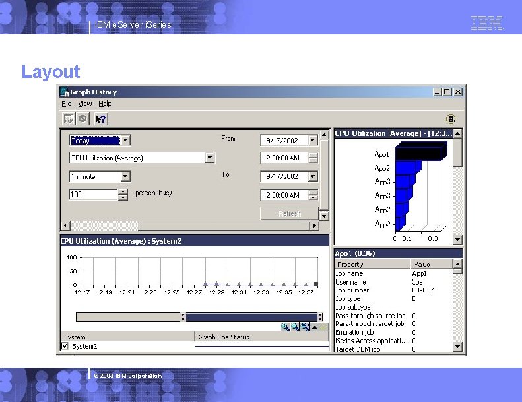This screenshot has width=522, height=402.
Task: Click the 12:38:00 AM spinner down arrow
Action: 313,197
